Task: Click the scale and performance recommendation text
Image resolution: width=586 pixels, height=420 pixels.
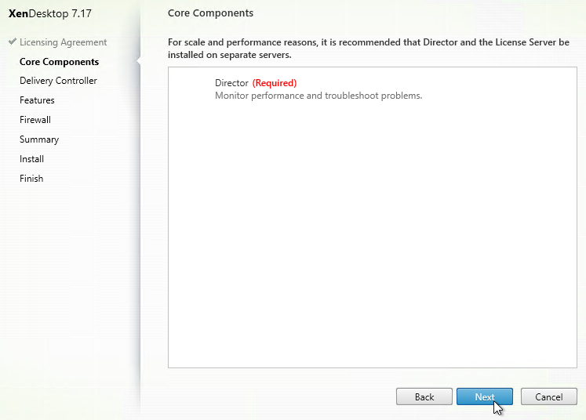Action: pyautogui.click(x=369, y=49)
